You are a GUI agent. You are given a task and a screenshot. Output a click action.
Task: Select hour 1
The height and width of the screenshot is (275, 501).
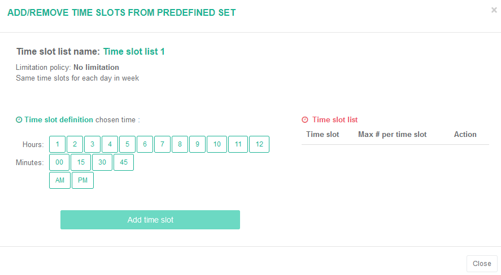point(57,144)
